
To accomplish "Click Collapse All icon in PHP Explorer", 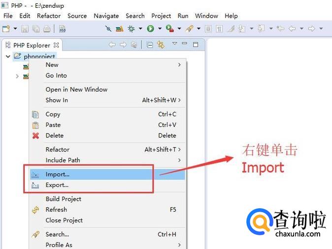I will [150, 45].
